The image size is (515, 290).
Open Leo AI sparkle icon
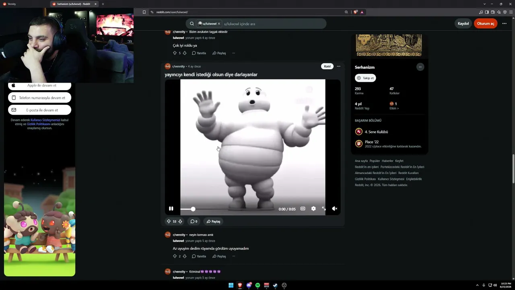(499, 12)
